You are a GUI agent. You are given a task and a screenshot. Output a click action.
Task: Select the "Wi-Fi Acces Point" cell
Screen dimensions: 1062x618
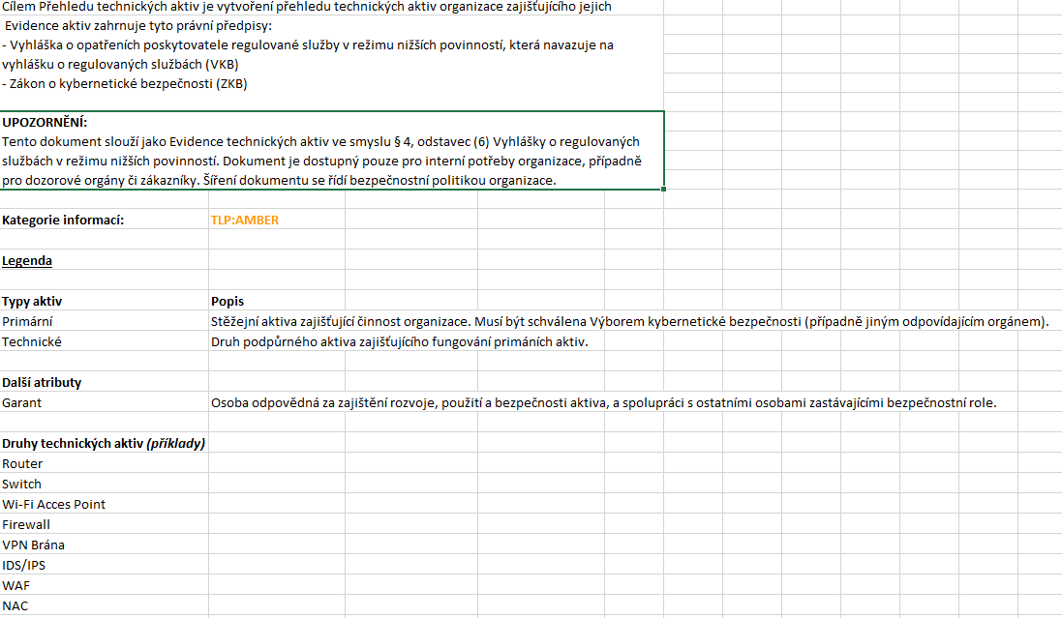pos(54,505)
